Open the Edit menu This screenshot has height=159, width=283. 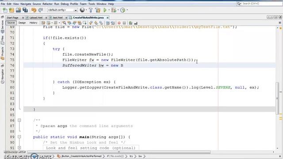click(9, 4)
